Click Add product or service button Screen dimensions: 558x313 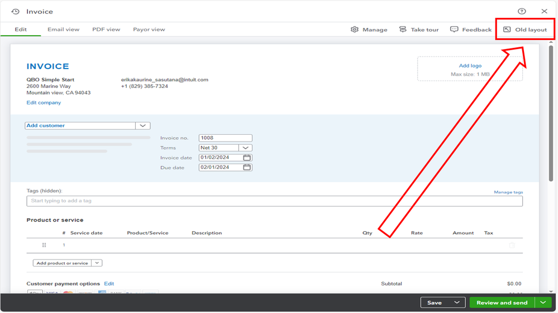pos(62,263)
